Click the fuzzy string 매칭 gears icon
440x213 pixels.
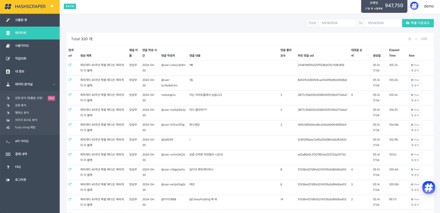(x=8, y=128)
